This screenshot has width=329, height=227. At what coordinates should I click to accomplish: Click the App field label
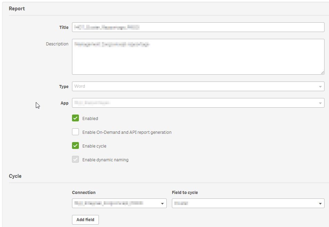click(64, 103)
